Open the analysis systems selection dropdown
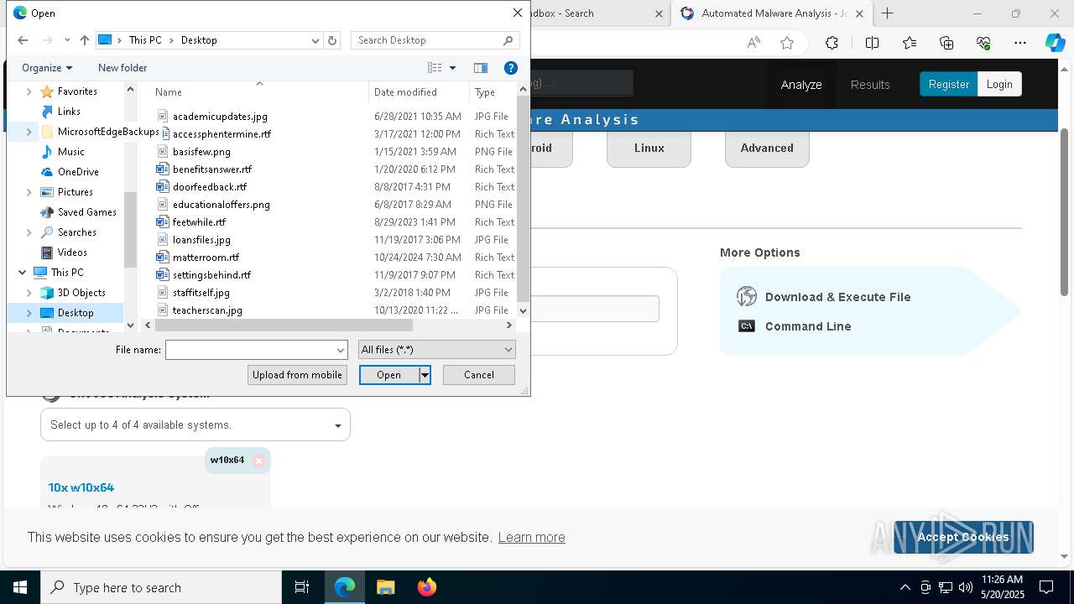The width and height of the screenshot is (1074, 604). click(196, 425)
